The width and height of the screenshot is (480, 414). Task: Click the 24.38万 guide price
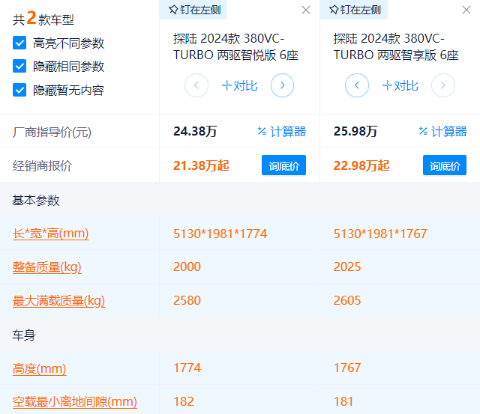coord(195,131)
